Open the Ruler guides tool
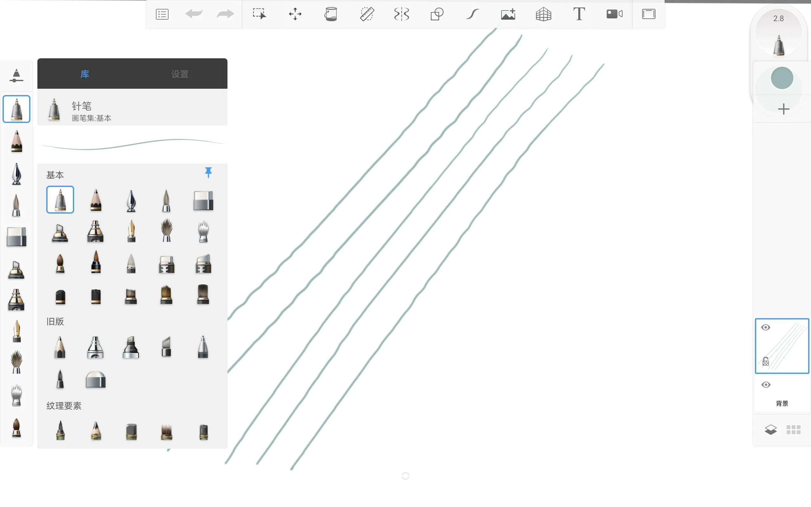Screen dimensions: 811x507 [x=367, y=14]
